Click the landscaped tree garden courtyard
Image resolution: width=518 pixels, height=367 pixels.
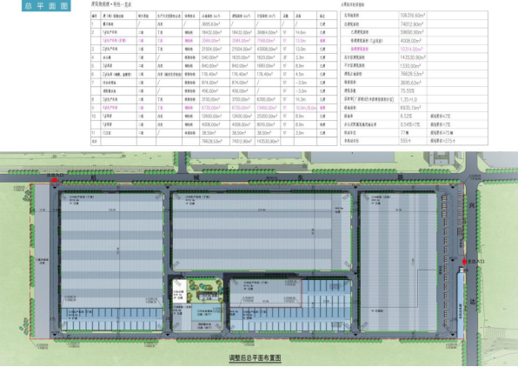pyautogui.click(x=205, y=290)
